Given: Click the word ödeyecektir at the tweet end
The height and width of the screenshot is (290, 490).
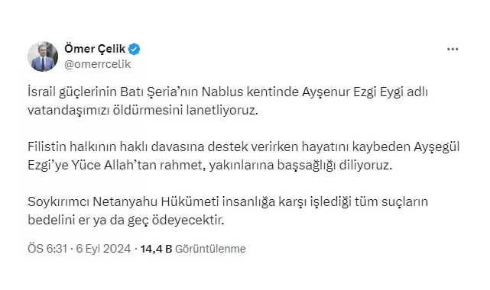Looking at the screenshot, I should click(x=188, y=221).
